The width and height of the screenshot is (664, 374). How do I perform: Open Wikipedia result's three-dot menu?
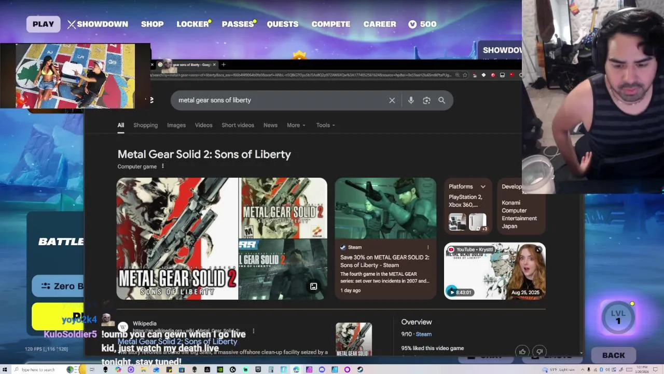coord(253,331)
